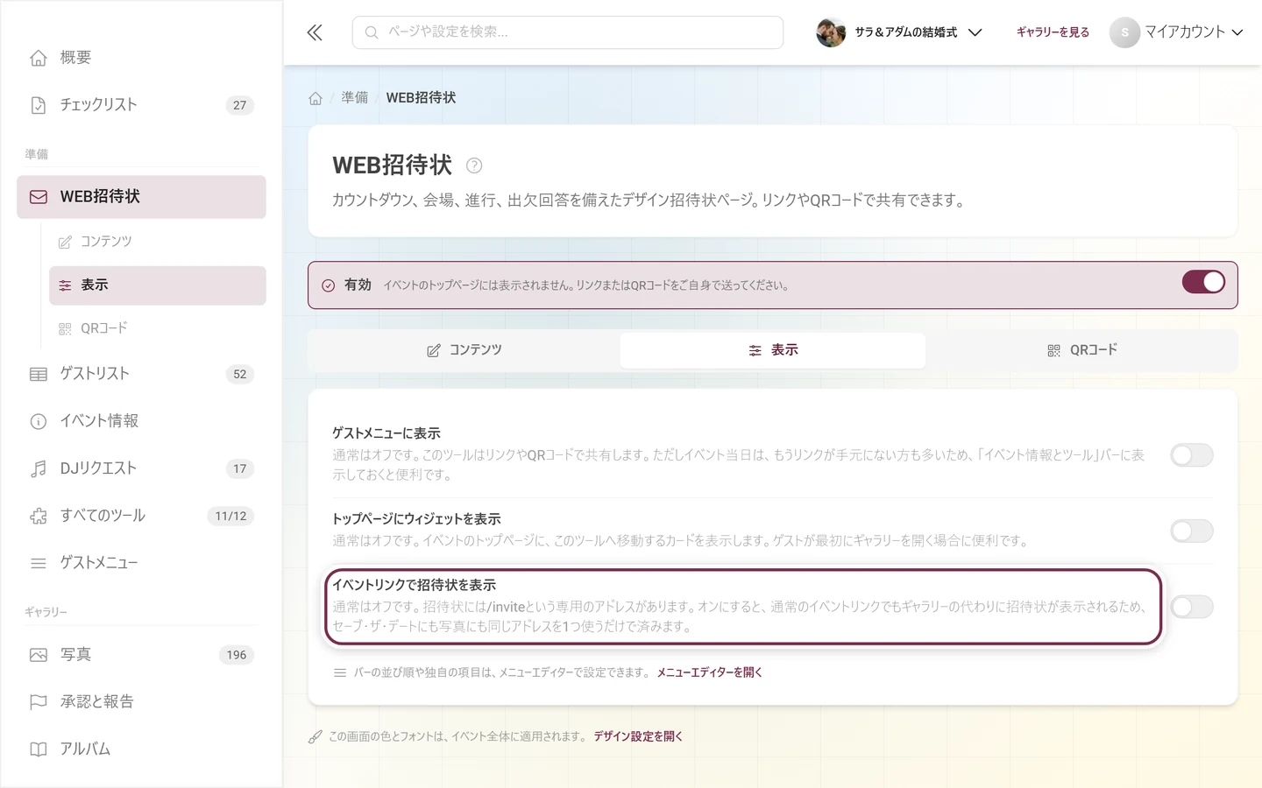Viewport: 1262px width, 788px height.
Task: Click the account avatar circle S
Action: [x=1124, y=32]
